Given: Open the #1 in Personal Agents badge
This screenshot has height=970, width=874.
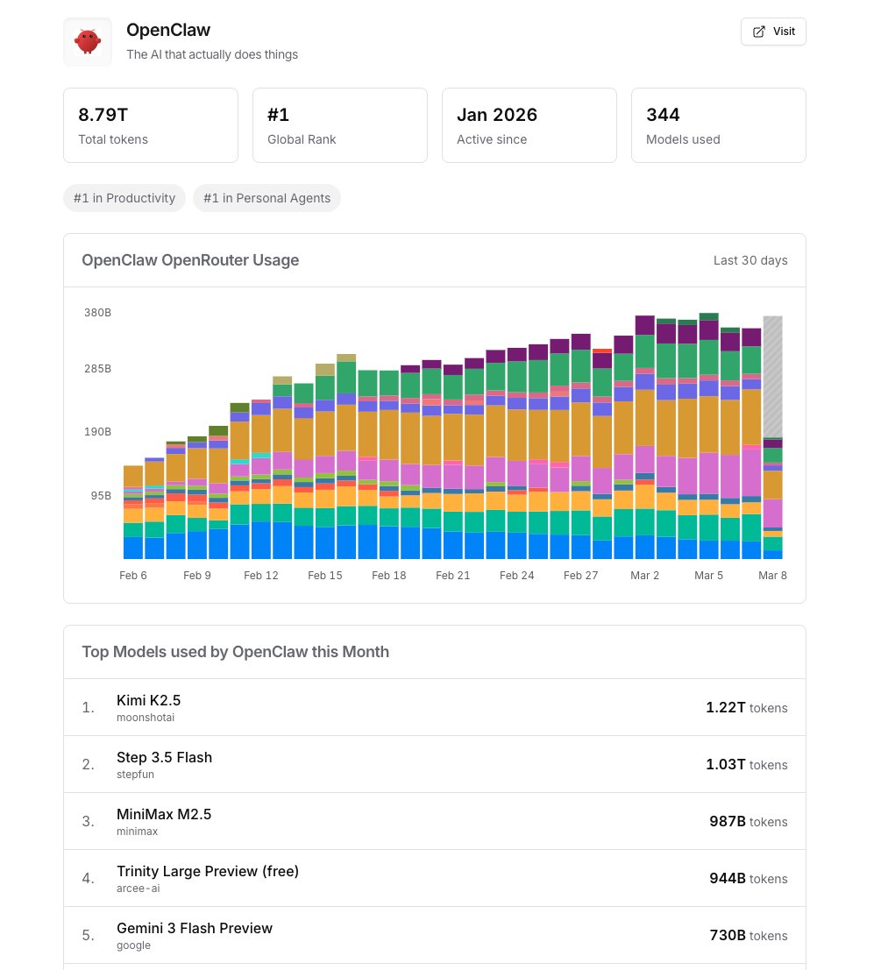Looking at the screenshot, I should point(266,198).
